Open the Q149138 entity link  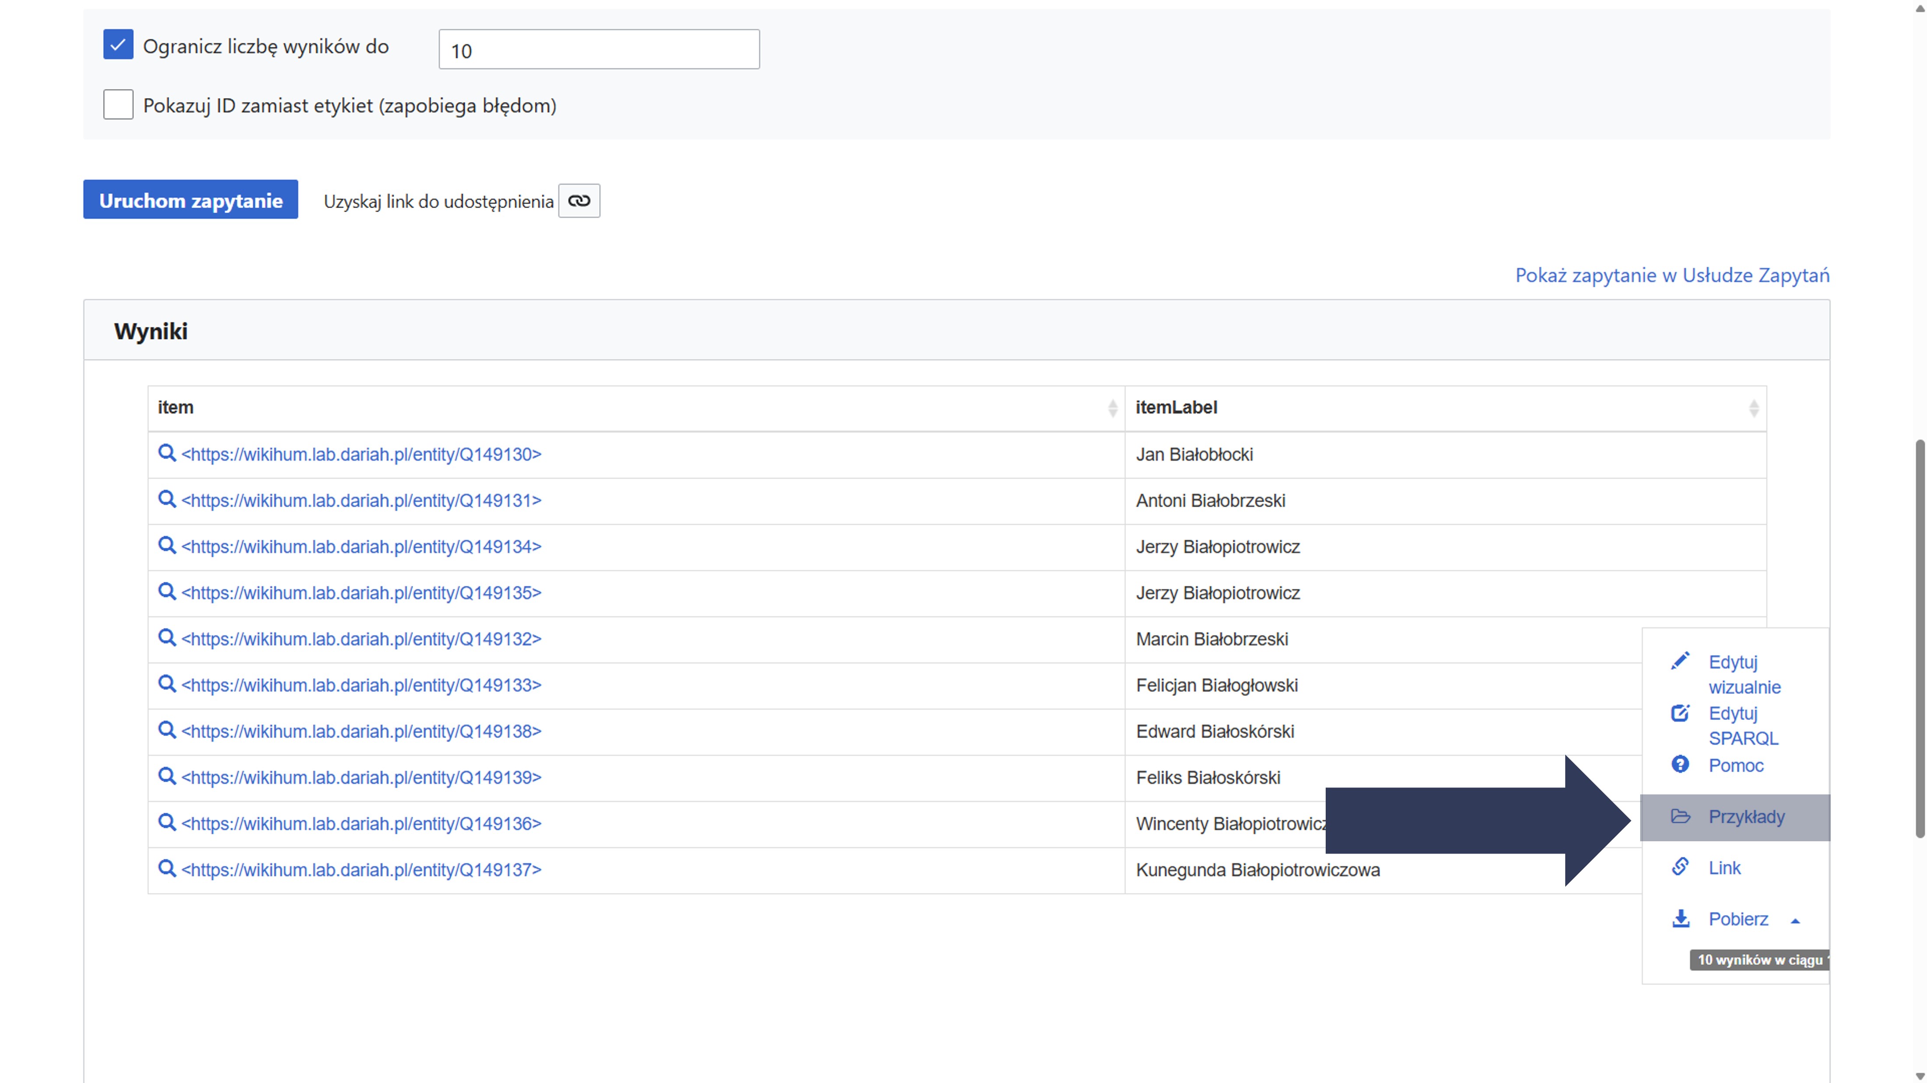click(361, 731)
